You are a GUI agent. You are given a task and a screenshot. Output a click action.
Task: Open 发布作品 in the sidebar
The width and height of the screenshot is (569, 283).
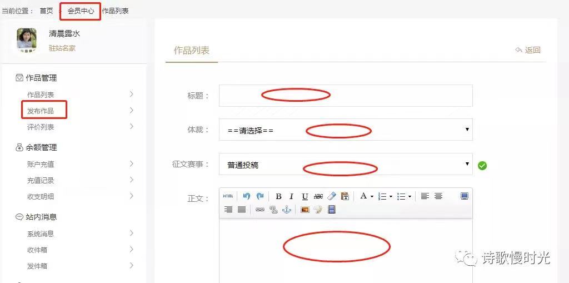pos(41,111)
